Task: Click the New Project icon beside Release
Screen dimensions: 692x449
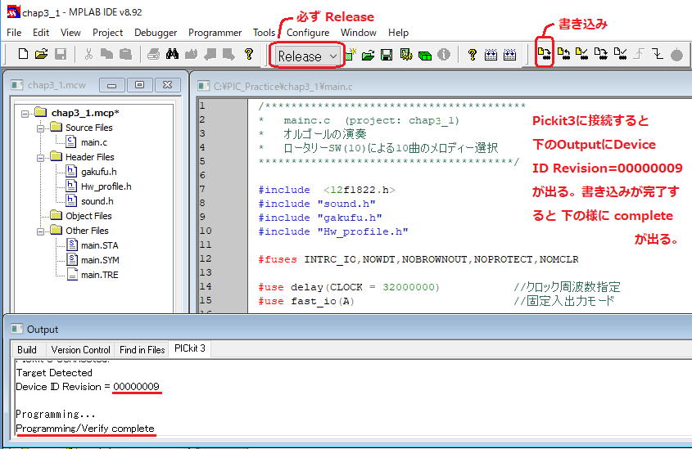Action: click(x=352, y=56)
